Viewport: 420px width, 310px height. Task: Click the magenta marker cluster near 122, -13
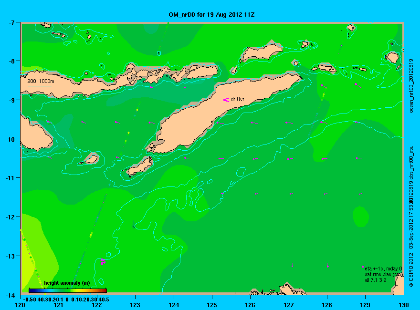103,261
